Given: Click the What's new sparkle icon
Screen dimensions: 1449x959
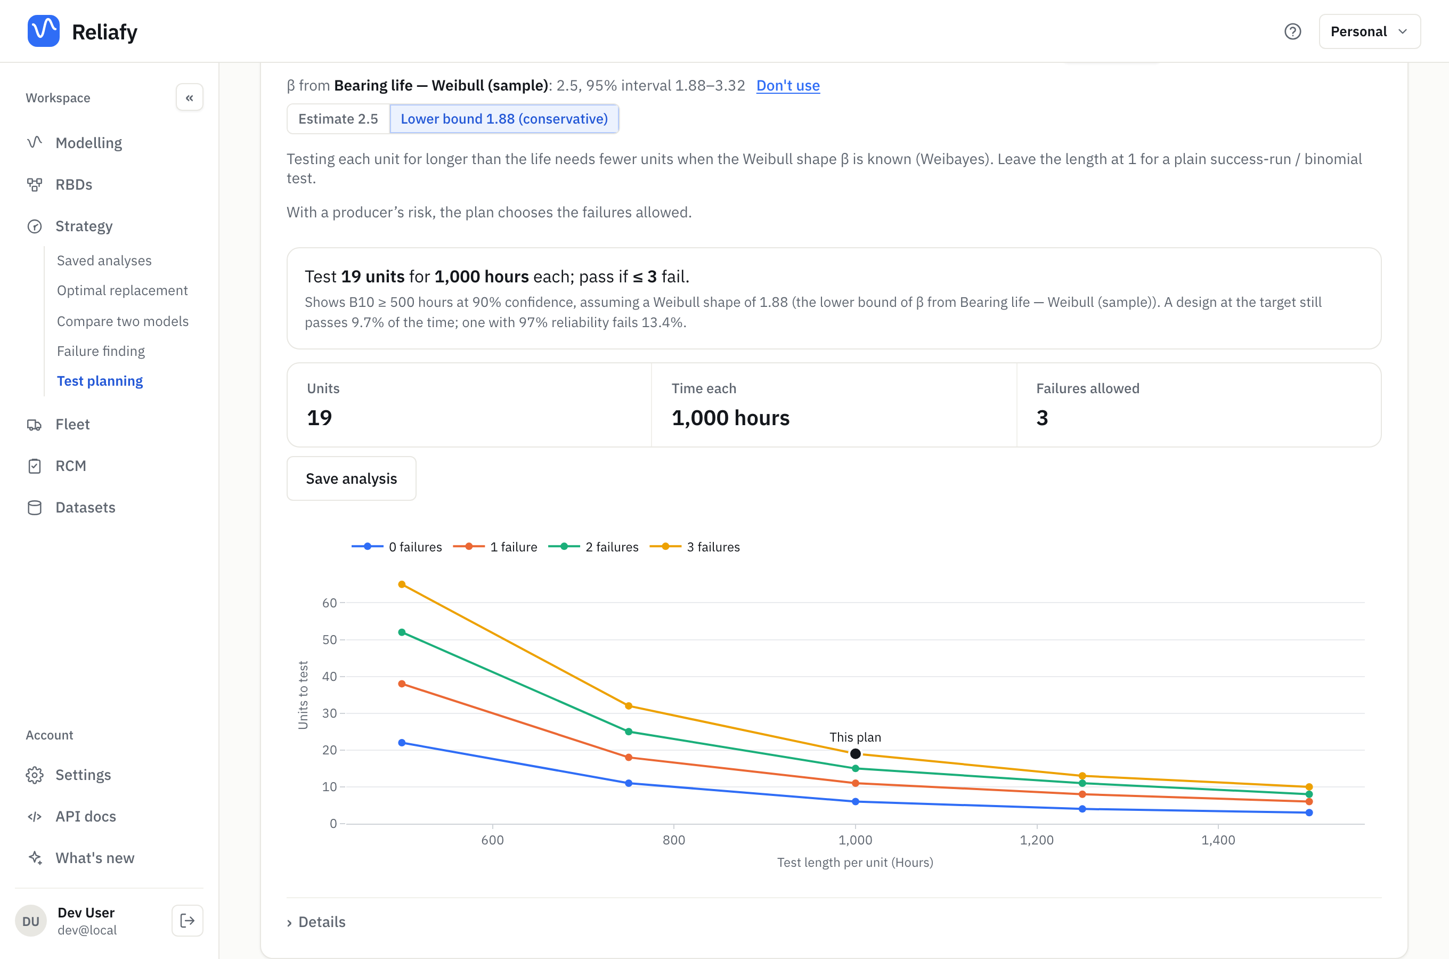Looking at the screenshot, I should (x=35, y=858).
